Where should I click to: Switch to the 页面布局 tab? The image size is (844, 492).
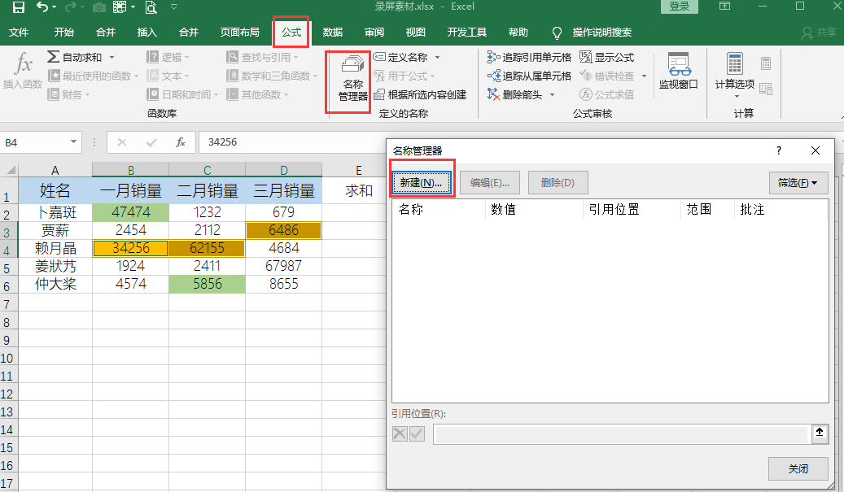(239, 33)
